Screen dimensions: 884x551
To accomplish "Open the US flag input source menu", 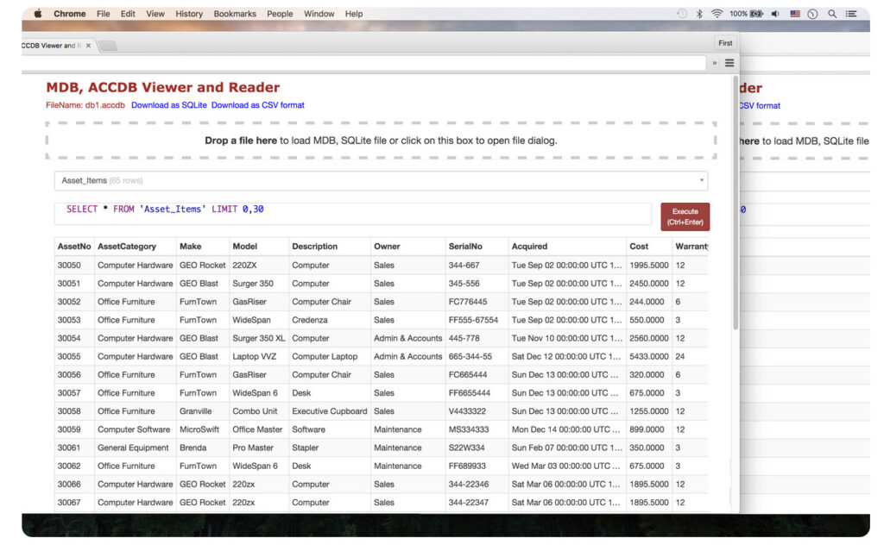I will [794, 14].
